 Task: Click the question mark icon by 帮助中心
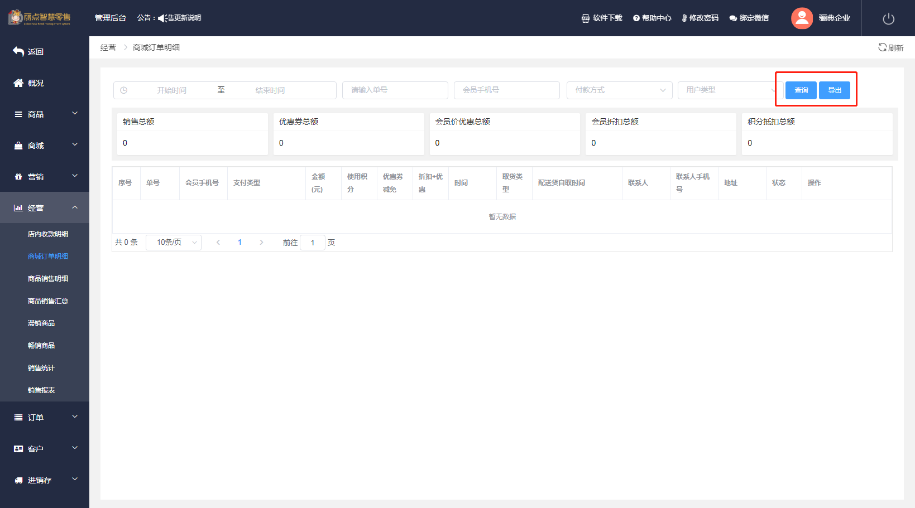click(636, 18)
